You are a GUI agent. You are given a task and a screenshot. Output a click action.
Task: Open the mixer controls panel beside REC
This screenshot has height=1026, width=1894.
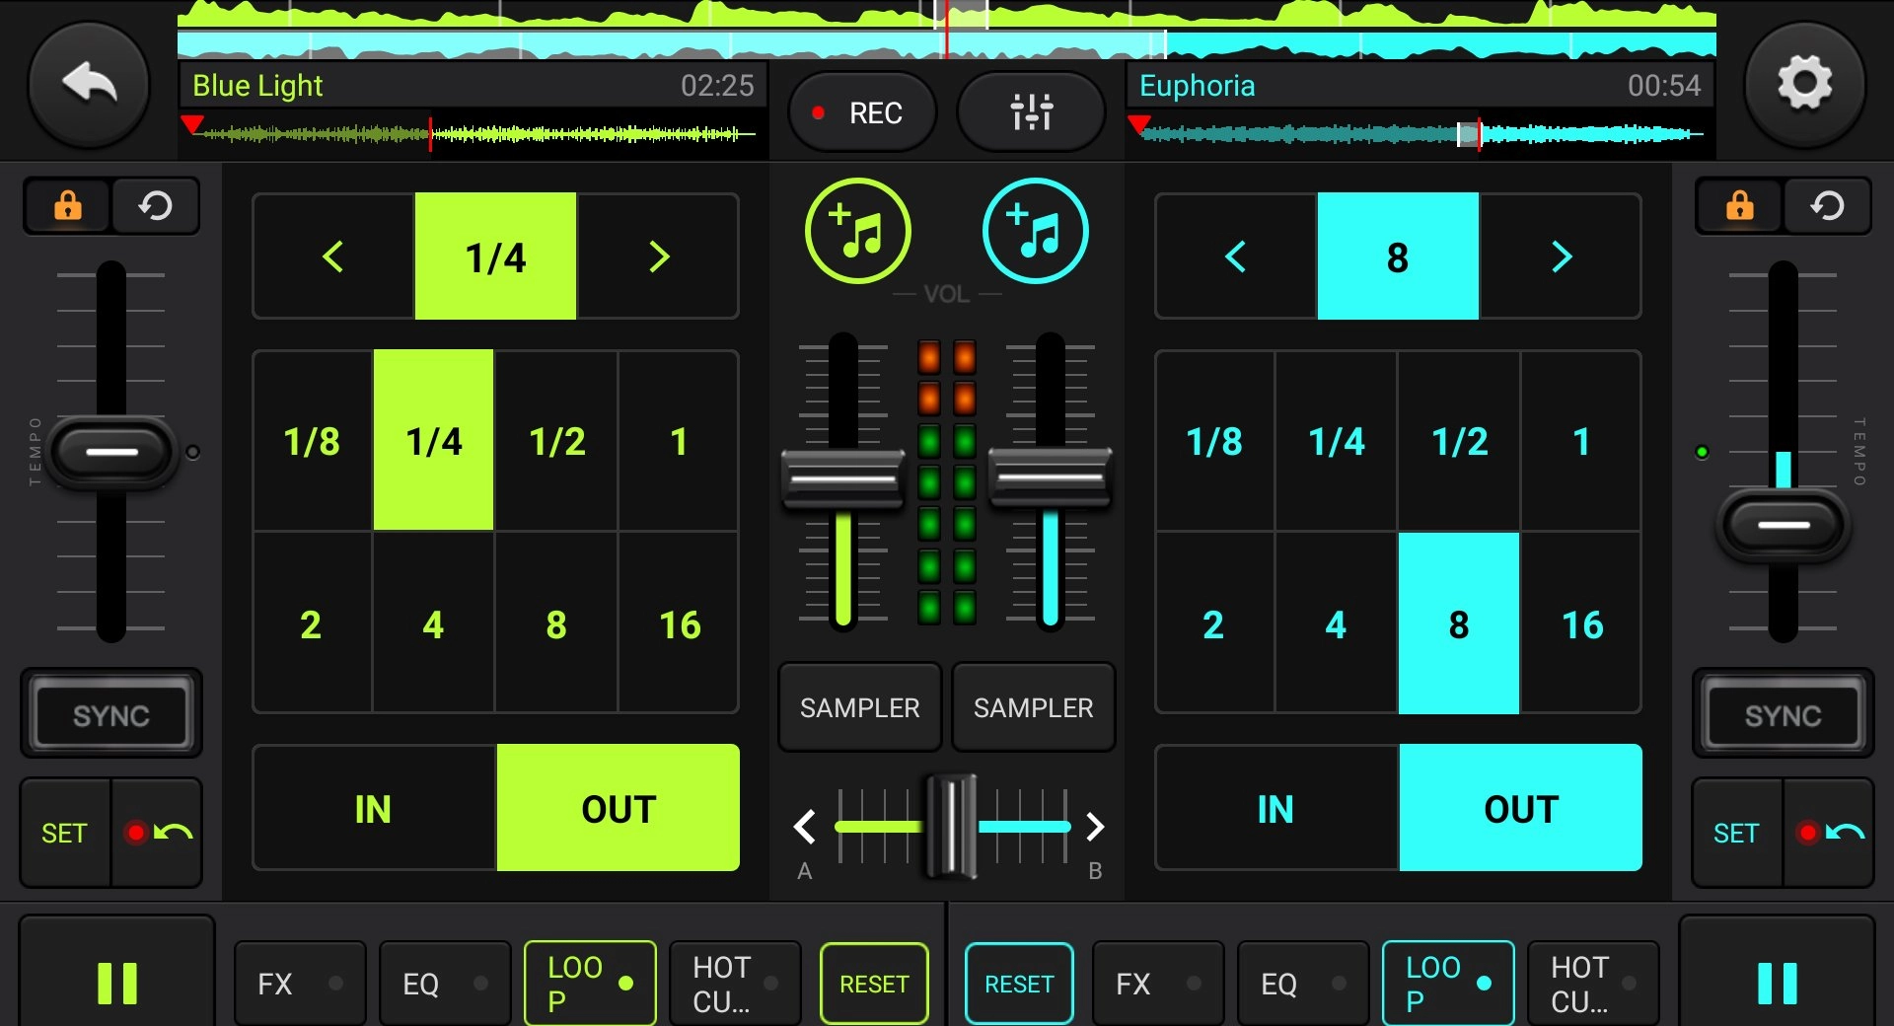[x=1030, y=112]
